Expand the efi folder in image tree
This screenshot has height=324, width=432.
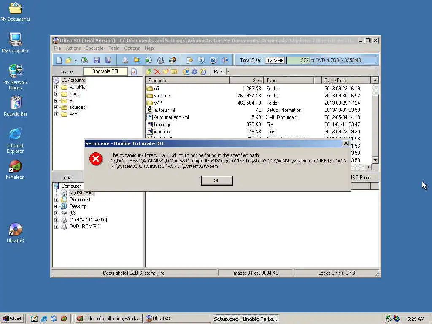56,100
